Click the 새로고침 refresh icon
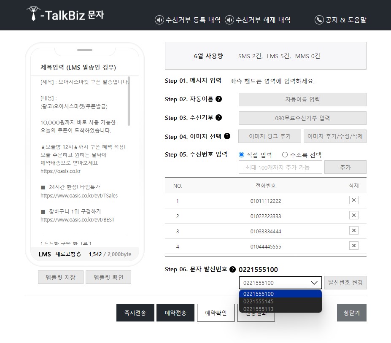391x343 pixels. pos(79,254)
